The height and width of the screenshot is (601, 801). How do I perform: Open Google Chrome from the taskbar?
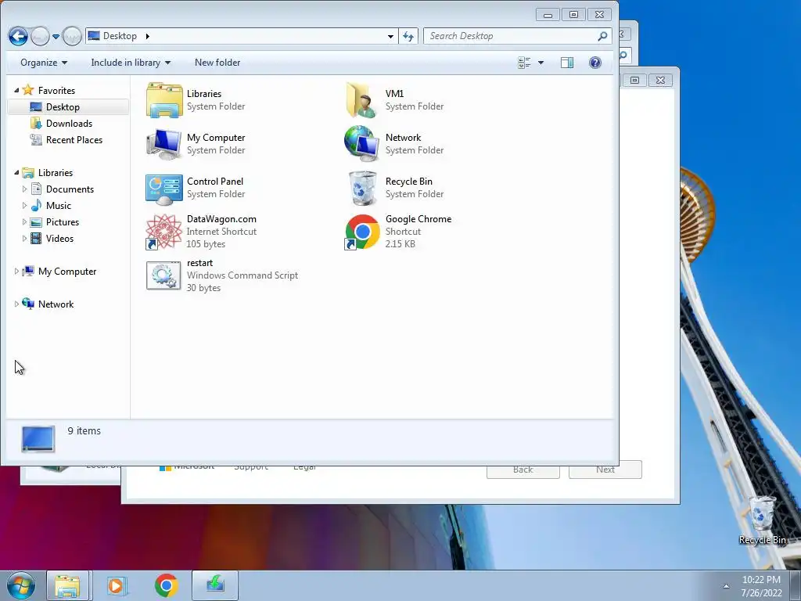167,585
